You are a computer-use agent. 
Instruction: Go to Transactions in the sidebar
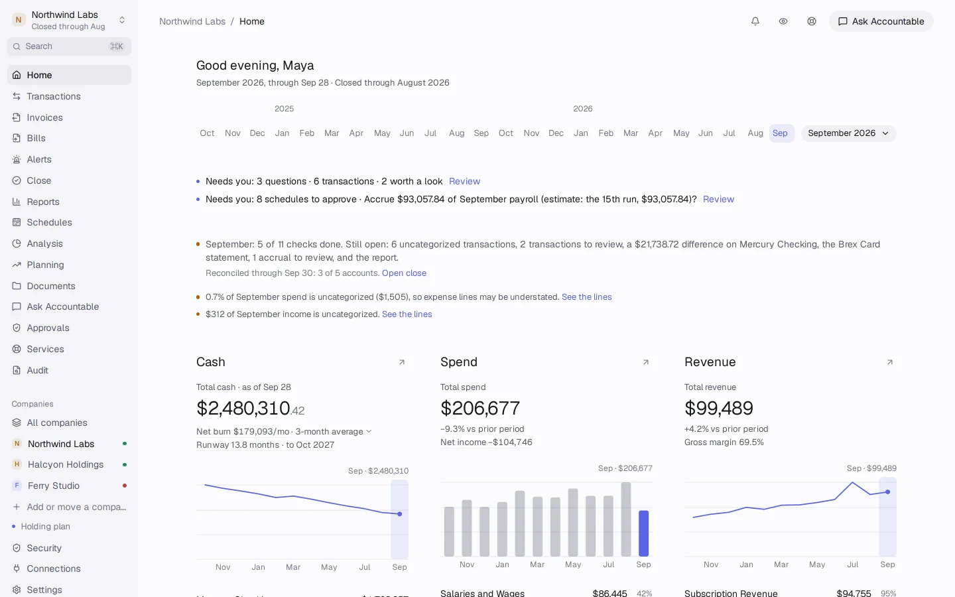[x=69, y=96]
